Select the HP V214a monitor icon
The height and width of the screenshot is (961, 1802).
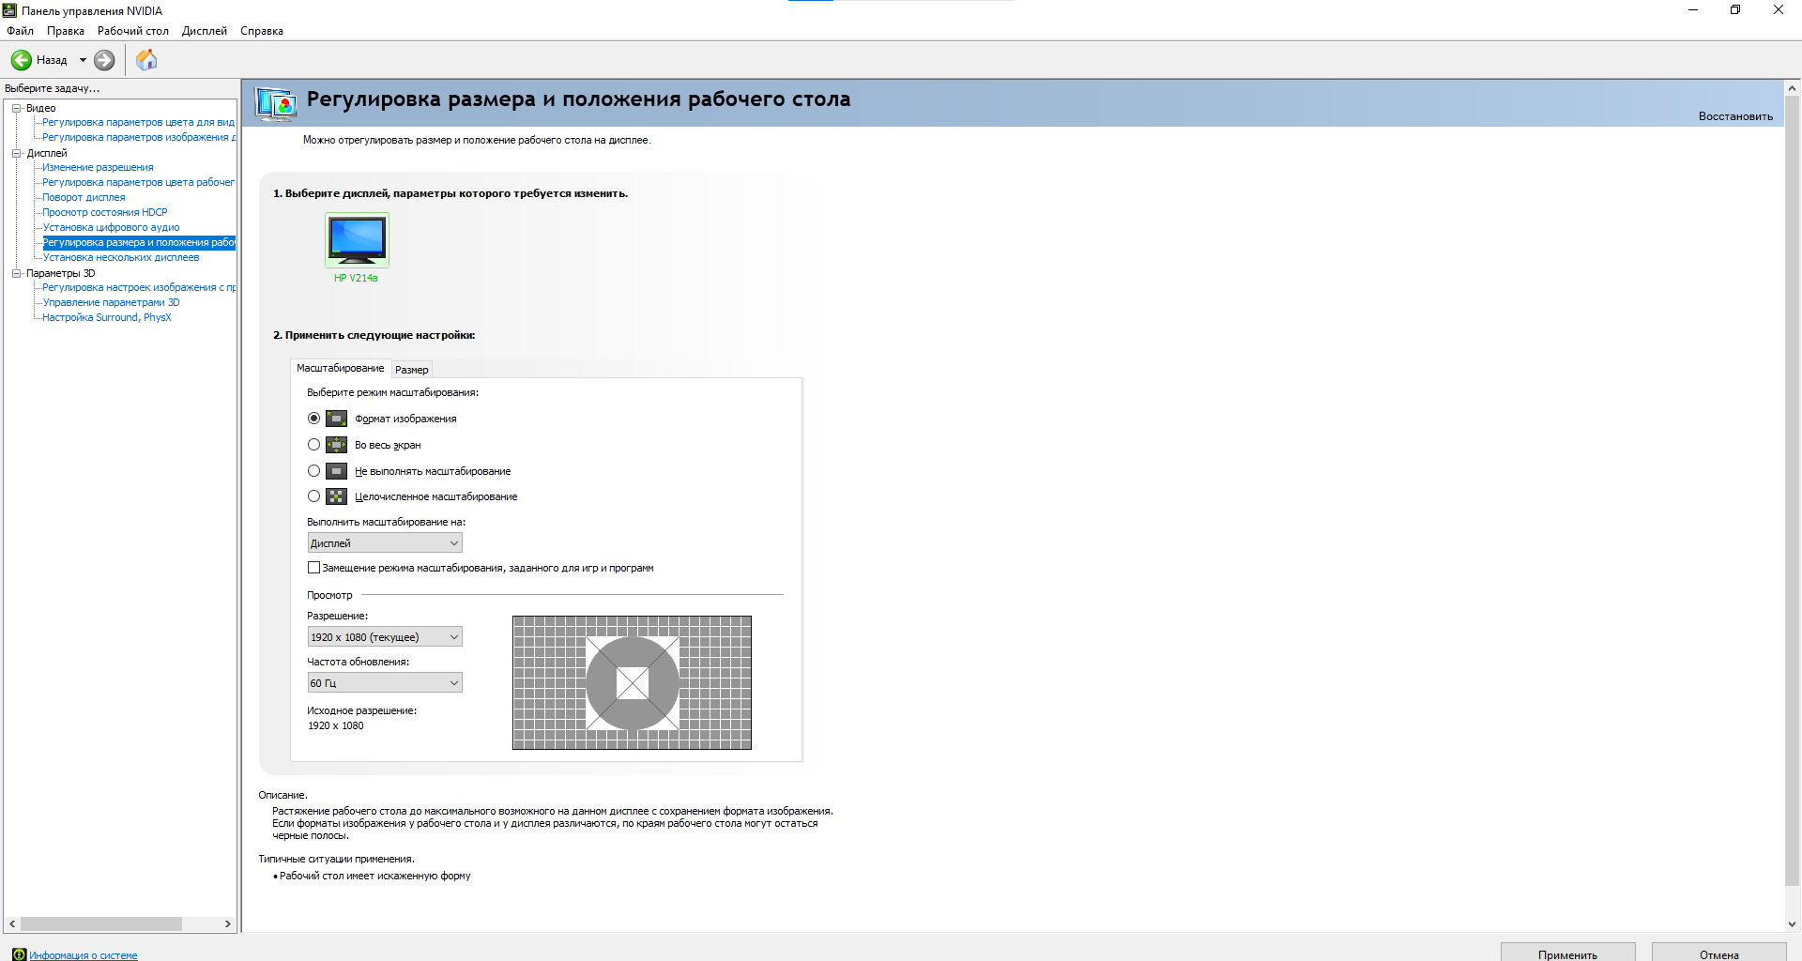click(357, 240)
